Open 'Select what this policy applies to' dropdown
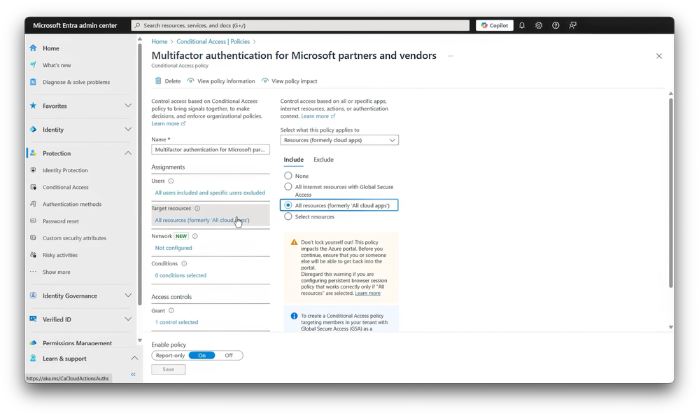699x416 pixels. point(339,140)
